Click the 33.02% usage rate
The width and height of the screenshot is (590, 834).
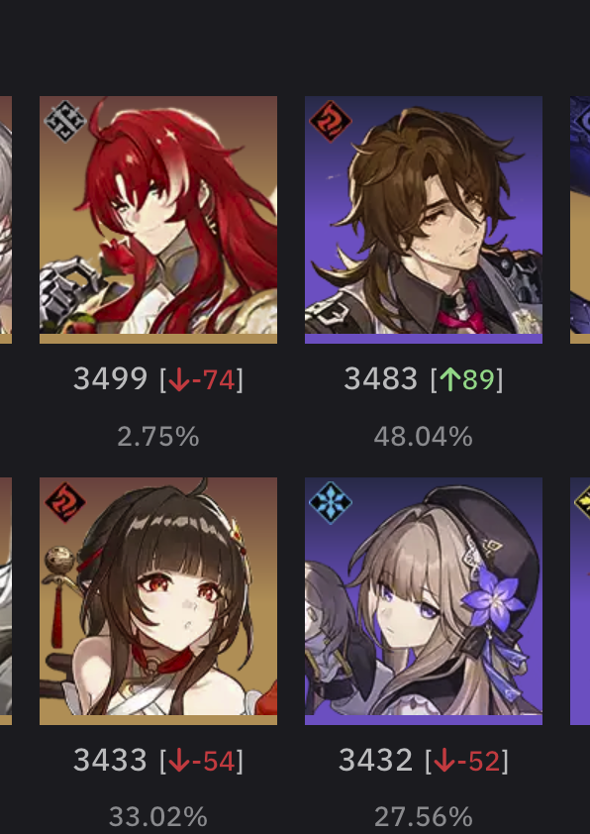coord(158,817)
